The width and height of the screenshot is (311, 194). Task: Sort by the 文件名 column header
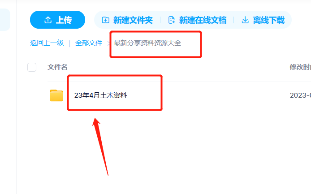[57, 67]
